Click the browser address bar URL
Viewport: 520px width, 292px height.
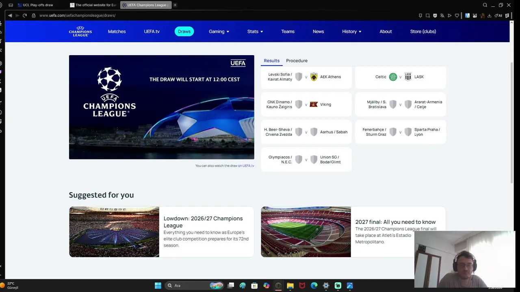(77, 15)
